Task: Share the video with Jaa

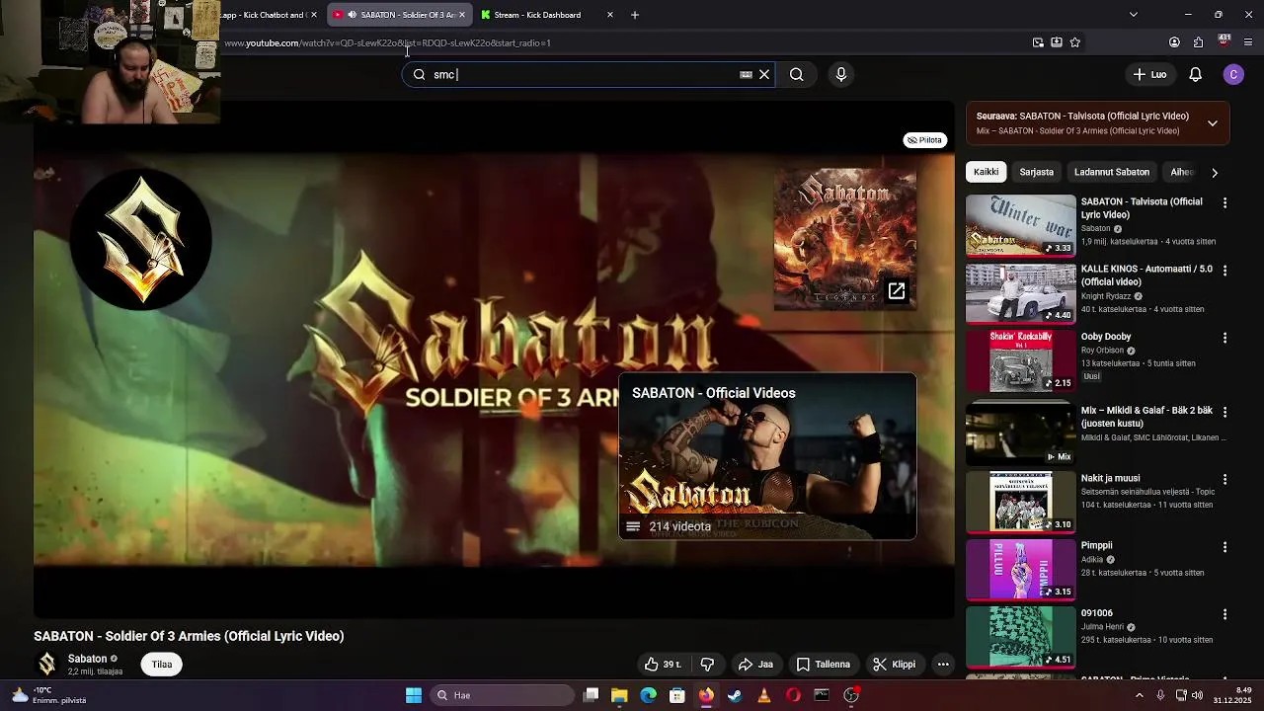Action: (755, 665)
